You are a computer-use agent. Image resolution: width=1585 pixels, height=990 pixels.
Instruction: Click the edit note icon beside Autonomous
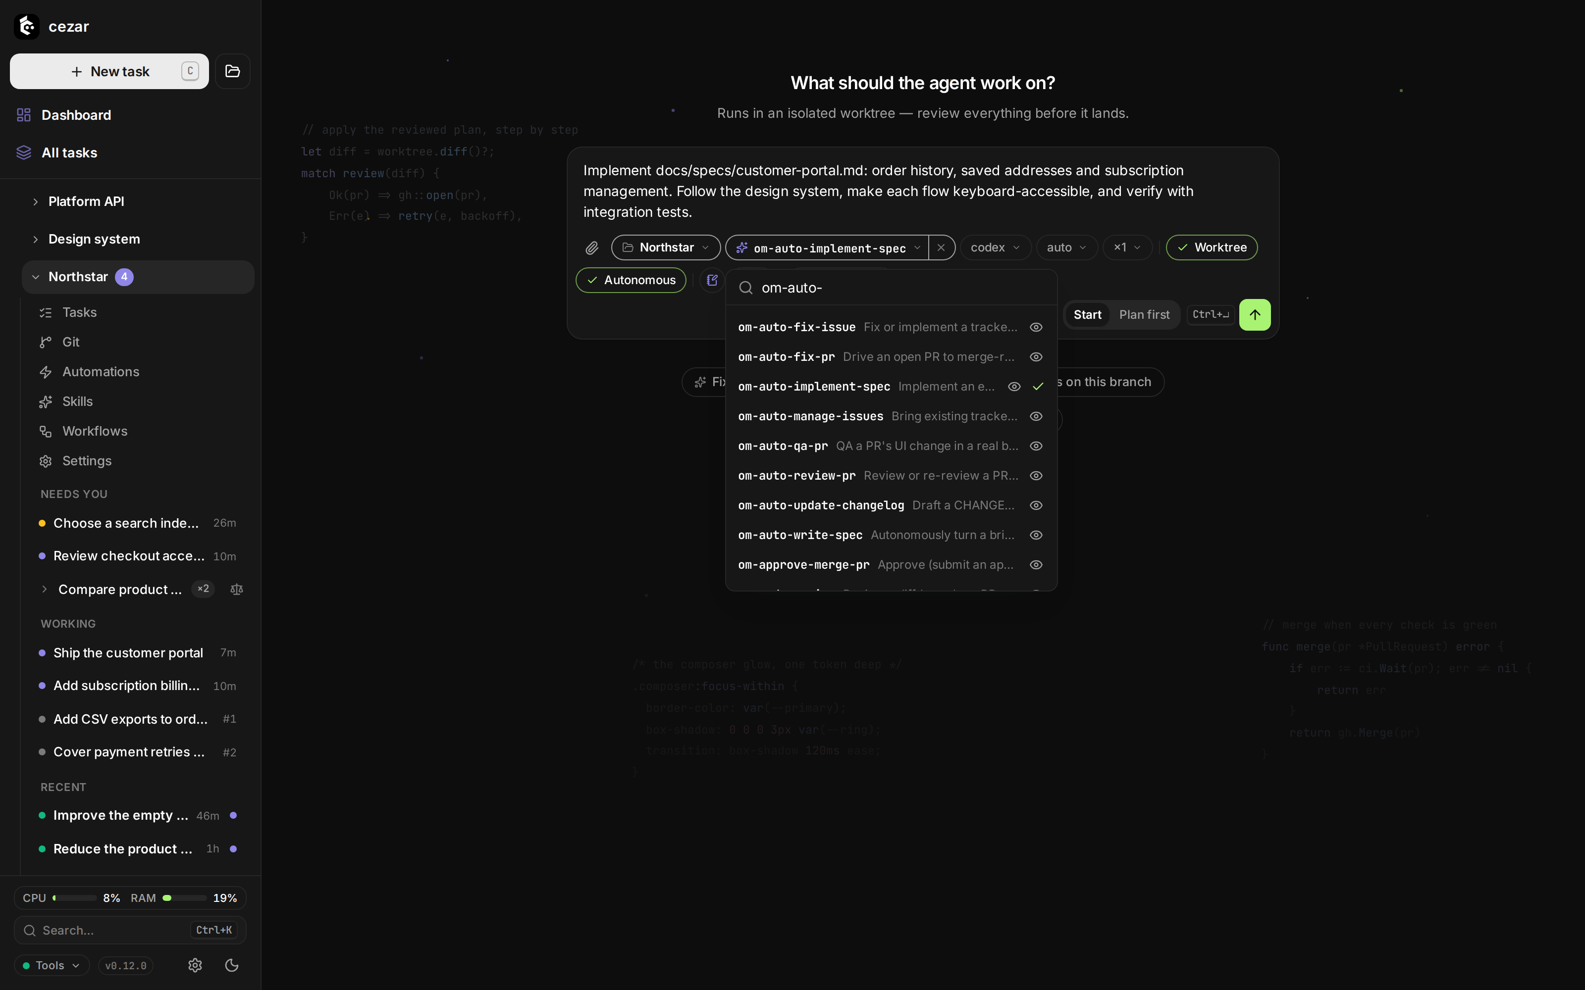(712, 280)
